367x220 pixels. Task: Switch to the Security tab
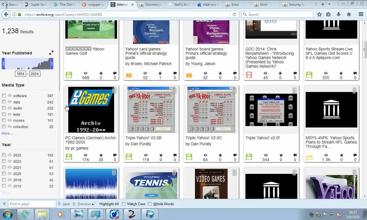(294, 4)
